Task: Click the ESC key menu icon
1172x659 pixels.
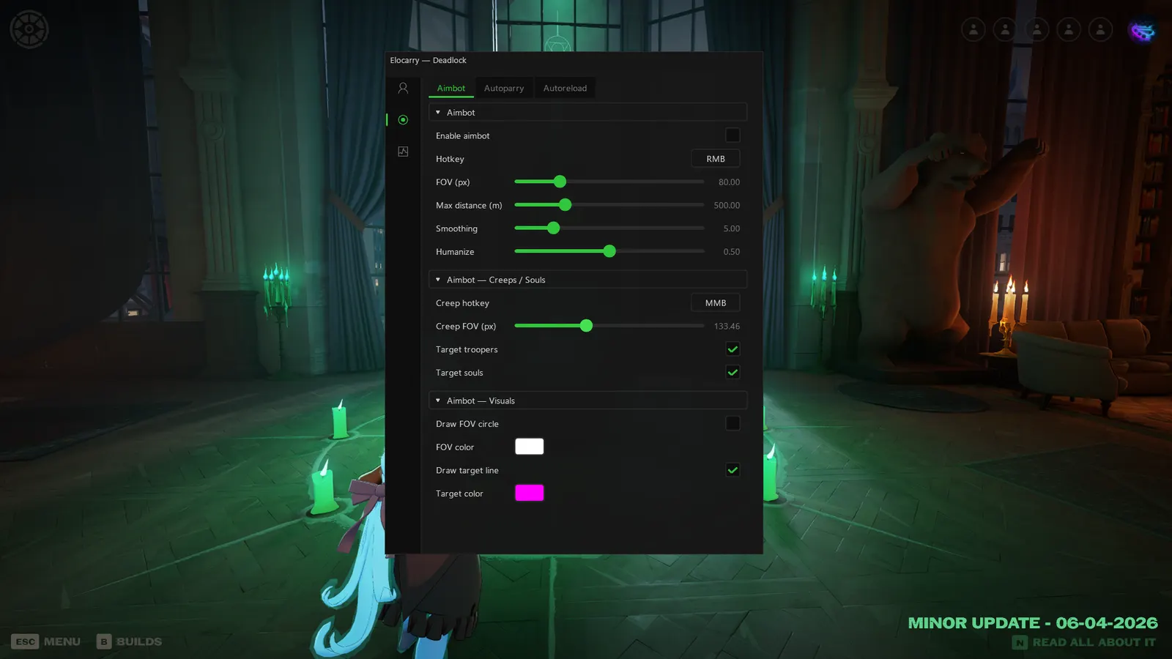Action: (25, 641)
